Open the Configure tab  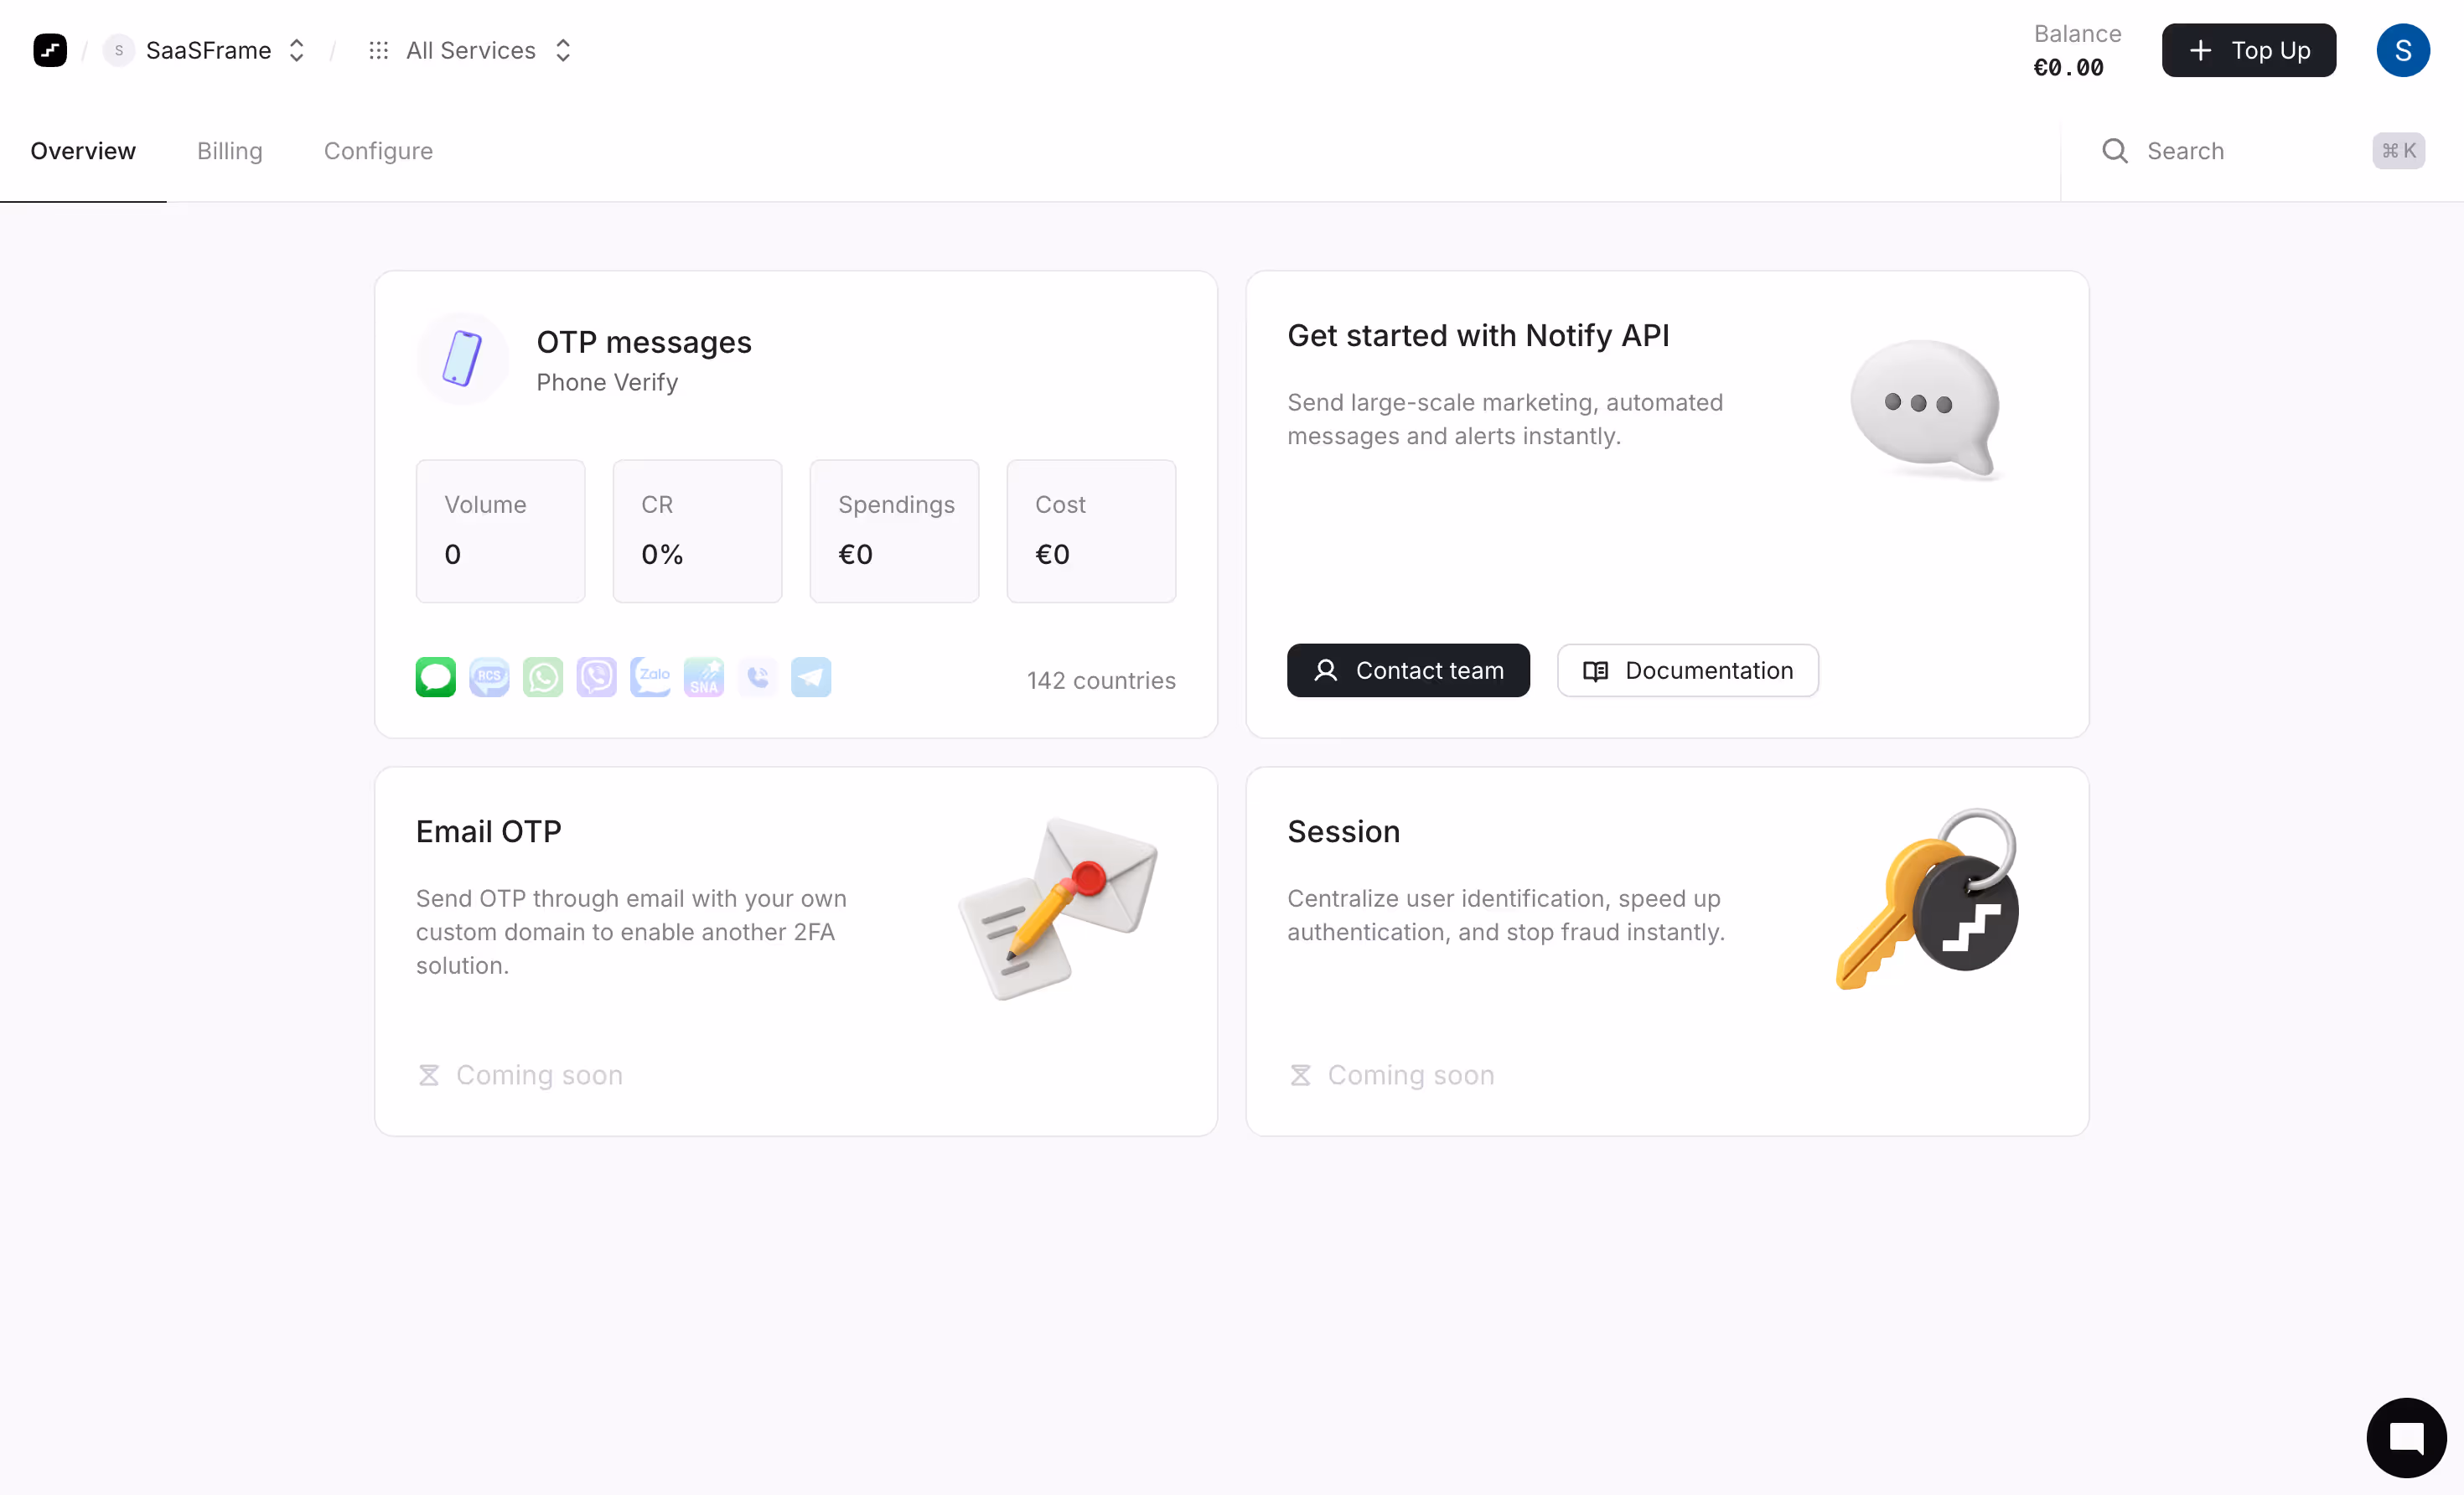378,151
